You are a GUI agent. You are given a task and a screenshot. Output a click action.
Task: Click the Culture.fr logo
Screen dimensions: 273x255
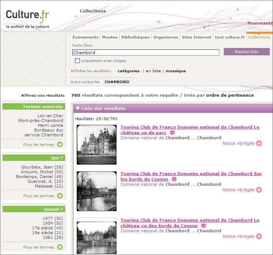click(28, 16)
